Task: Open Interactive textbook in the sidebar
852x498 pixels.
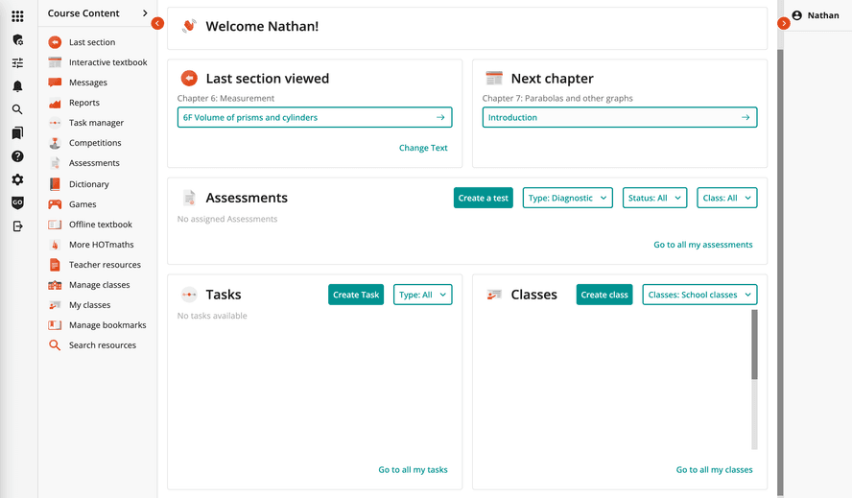Action: coord(107,62)
